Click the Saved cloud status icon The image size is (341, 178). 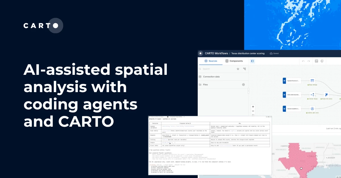point(271,53)
